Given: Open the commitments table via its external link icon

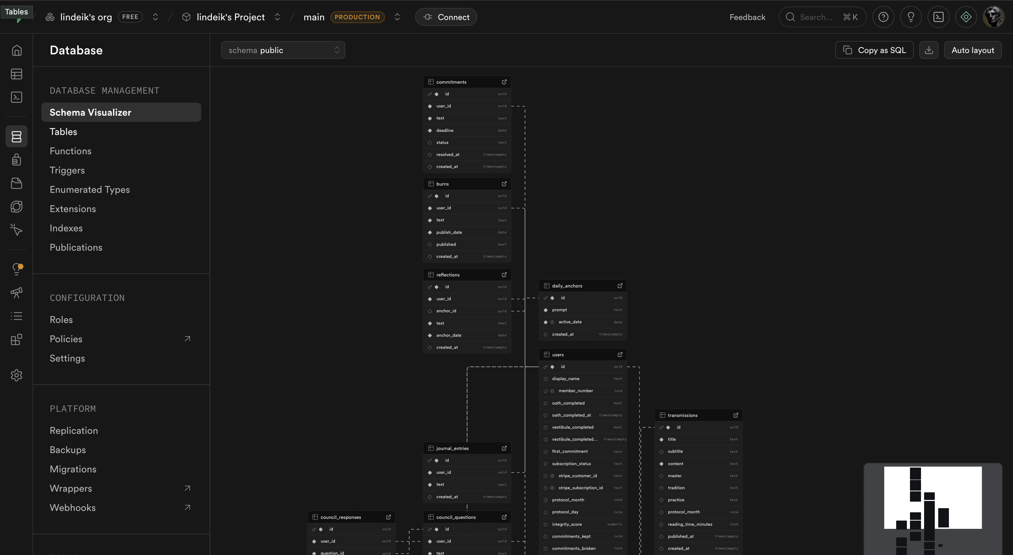Looking at the screenshot, I should tap(504, 82).
